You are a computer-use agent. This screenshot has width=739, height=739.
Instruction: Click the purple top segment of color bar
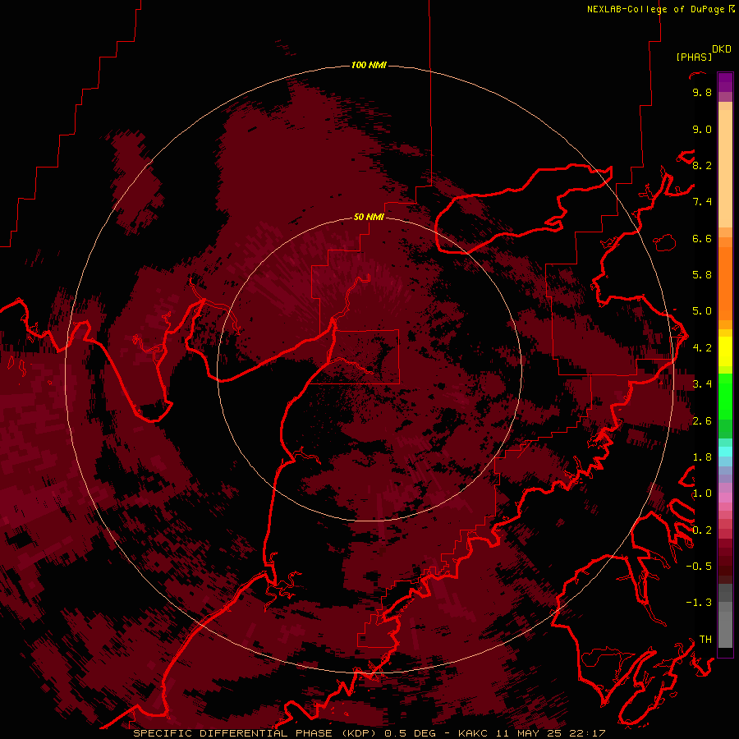coord(725,82)
